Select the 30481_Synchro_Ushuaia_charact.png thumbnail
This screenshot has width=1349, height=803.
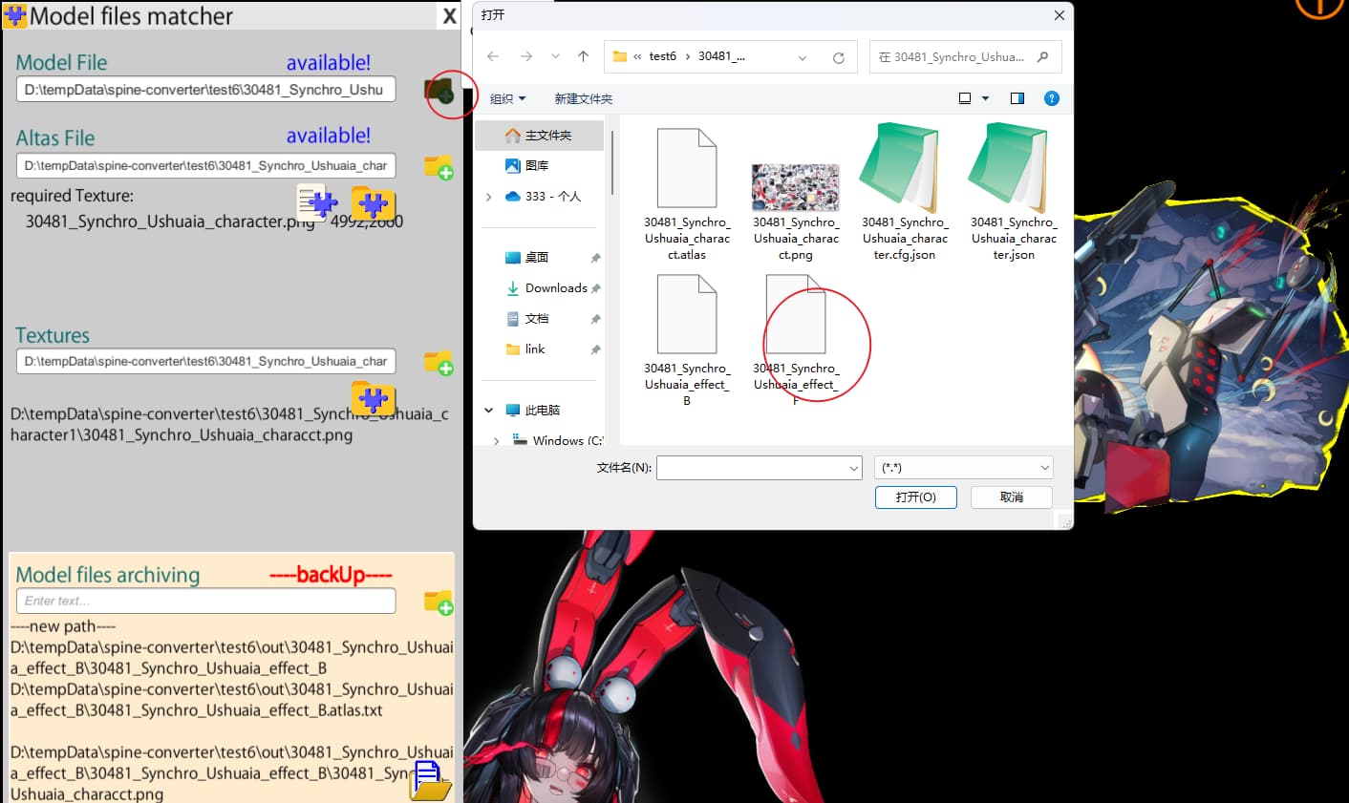(795, 196)
